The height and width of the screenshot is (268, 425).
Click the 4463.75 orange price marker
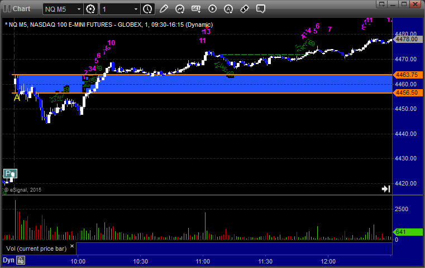407,75
